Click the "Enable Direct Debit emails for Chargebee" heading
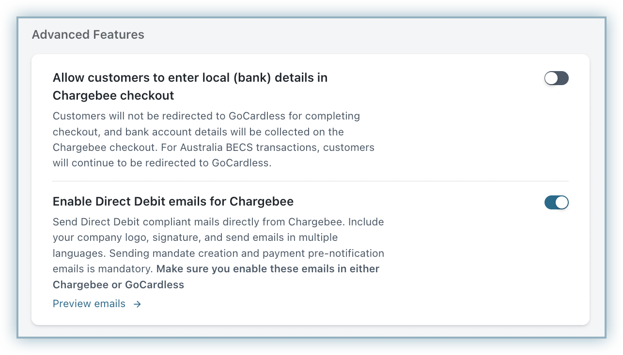Viewport: 623px width, 355px height. 173,201
